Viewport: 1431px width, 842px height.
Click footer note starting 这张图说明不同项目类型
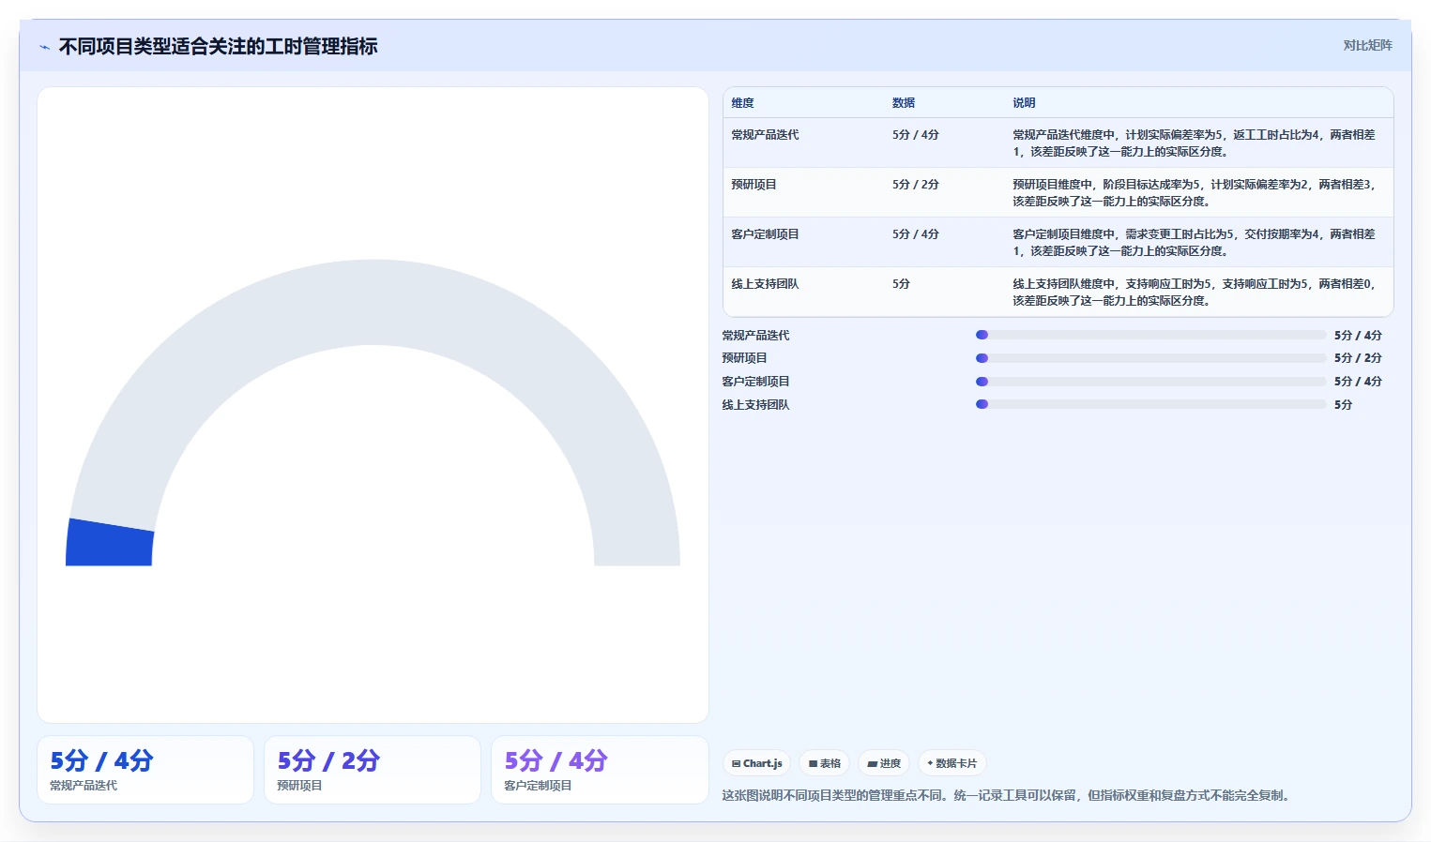[1009, 795]
